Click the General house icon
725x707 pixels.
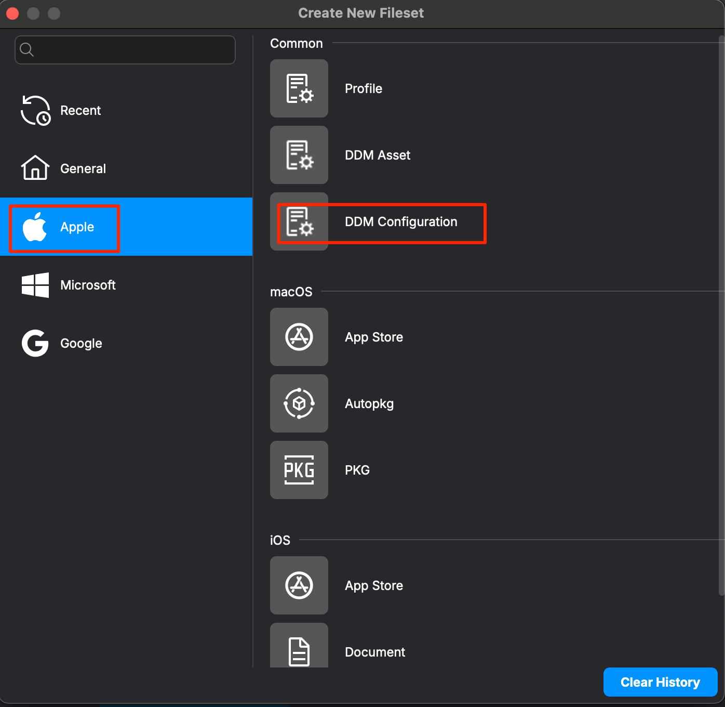pos(35,168)
